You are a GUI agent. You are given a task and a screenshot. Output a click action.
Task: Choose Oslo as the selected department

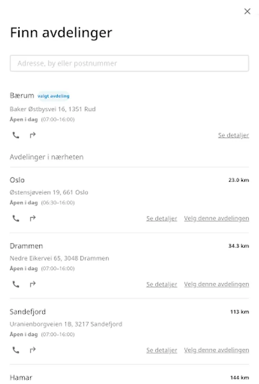point(216,218)
